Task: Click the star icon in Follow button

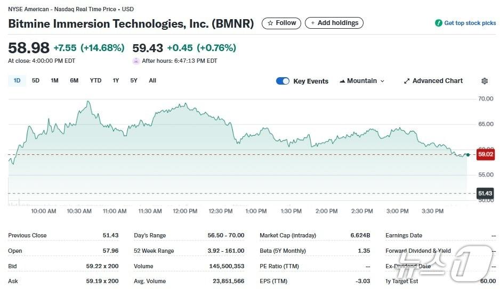Action: 270,23
